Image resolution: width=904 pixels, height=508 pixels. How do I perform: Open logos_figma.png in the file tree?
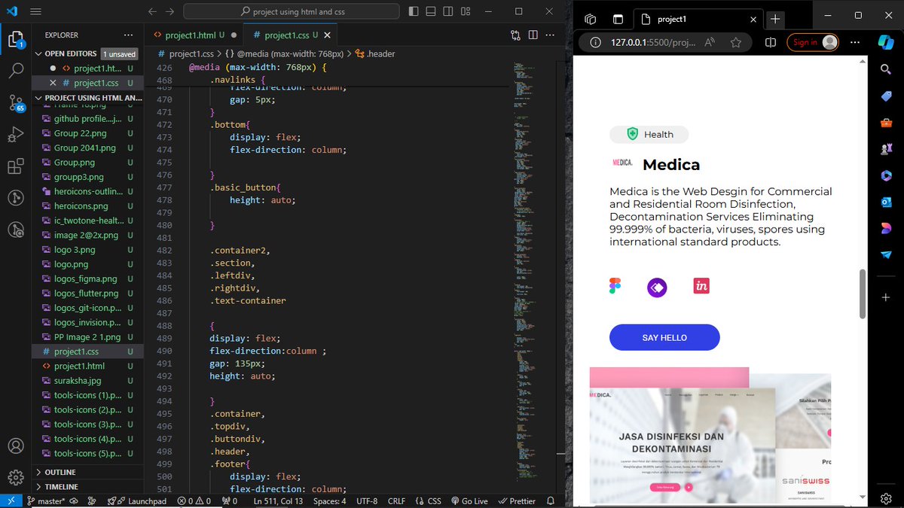click(85, 278)
